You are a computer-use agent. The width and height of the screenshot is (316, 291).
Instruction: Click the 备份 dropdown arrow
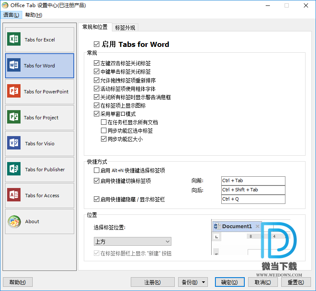click(204, 282)
